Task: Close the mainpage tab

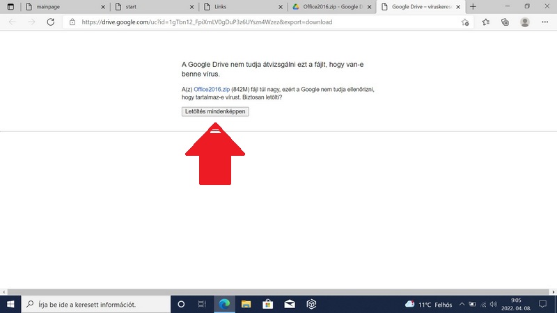Action: 103,7
